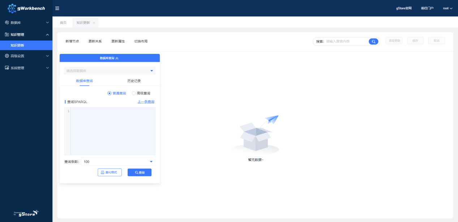Image resolution: width=458 pixels, height=222 pixels.
Task: Collapse sidebar with the hamburger menu icon
Action: (x=57, y=8)
